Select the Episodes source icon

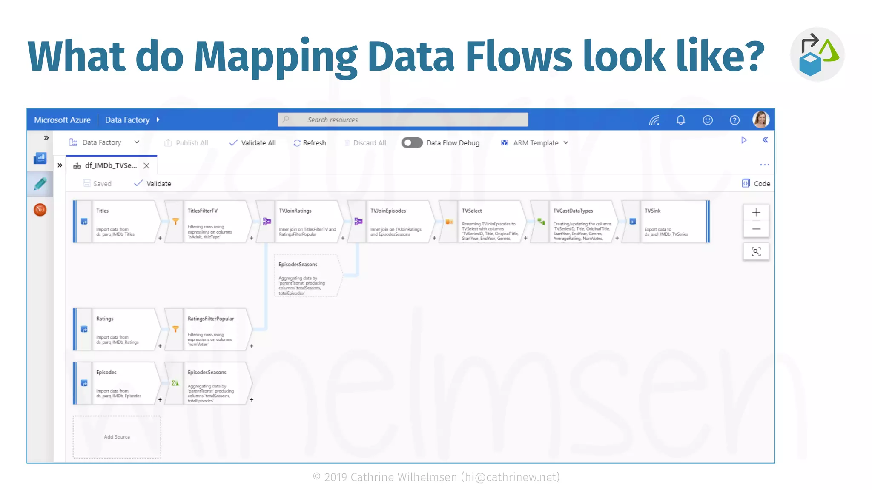click(x=84, y=383)
